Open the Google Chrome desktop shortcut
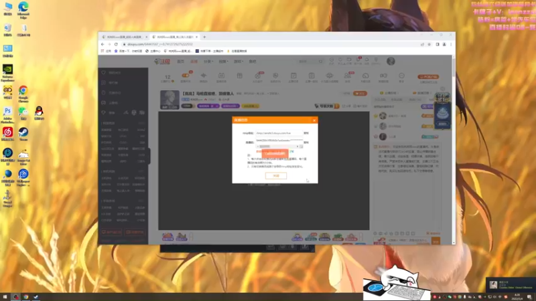Screen dimensions: 536x301 [x=23, y=94]
